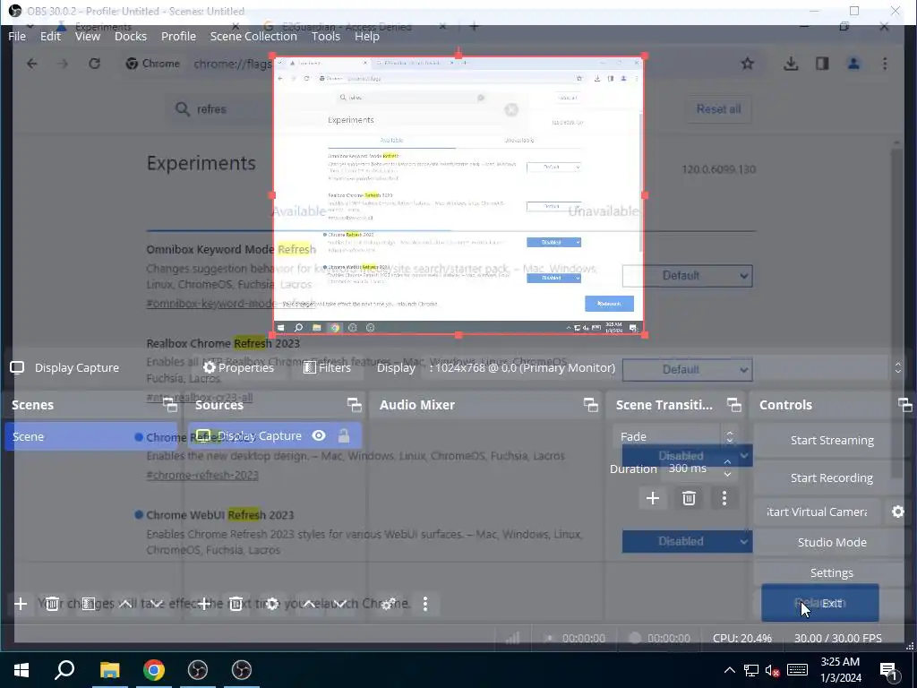The height and width of the screenshot is (688, 917).
Task: Click Start Recording
Action: coord(832,478)
